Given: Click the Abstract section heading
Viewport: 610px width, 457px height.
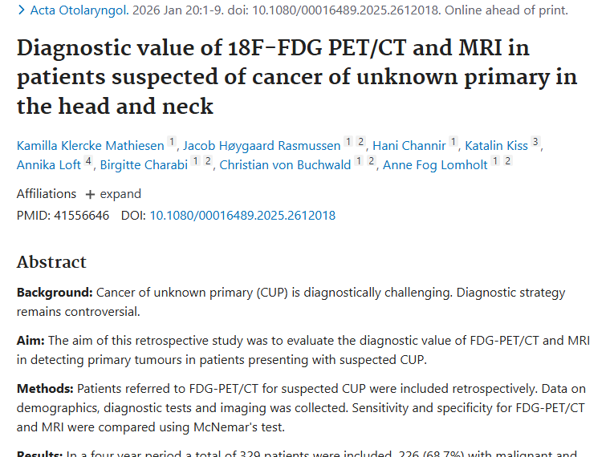Looking at the screenshot, I should (51, 262).
